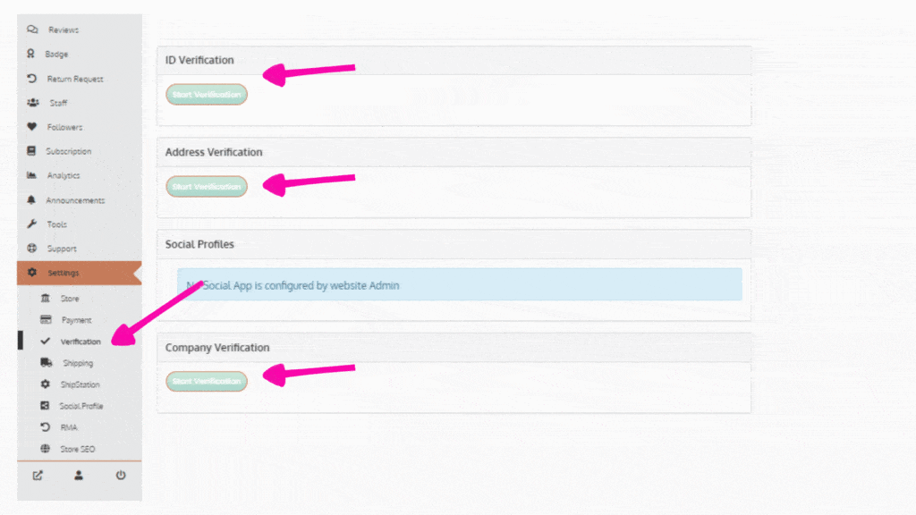Screen dimensions: 916x515
Task: Start Verification for Address Verification
Action: [207, 187]
